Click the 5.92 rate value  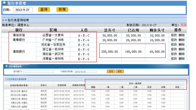click(x=163, y=95)
